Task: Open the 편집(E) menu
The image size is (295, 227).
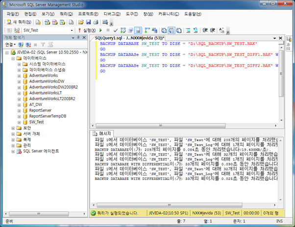Action: click(30, 14)
